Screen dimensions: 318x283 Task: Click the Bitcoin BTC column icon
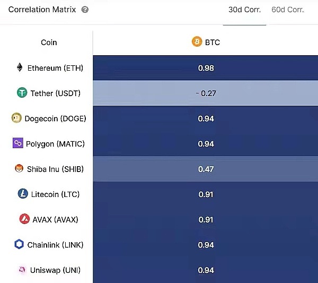197,42
